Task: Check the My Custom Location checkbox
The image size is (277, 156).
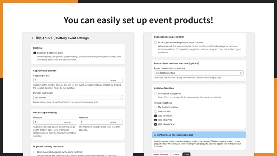Action: click(x=155, y=107)
